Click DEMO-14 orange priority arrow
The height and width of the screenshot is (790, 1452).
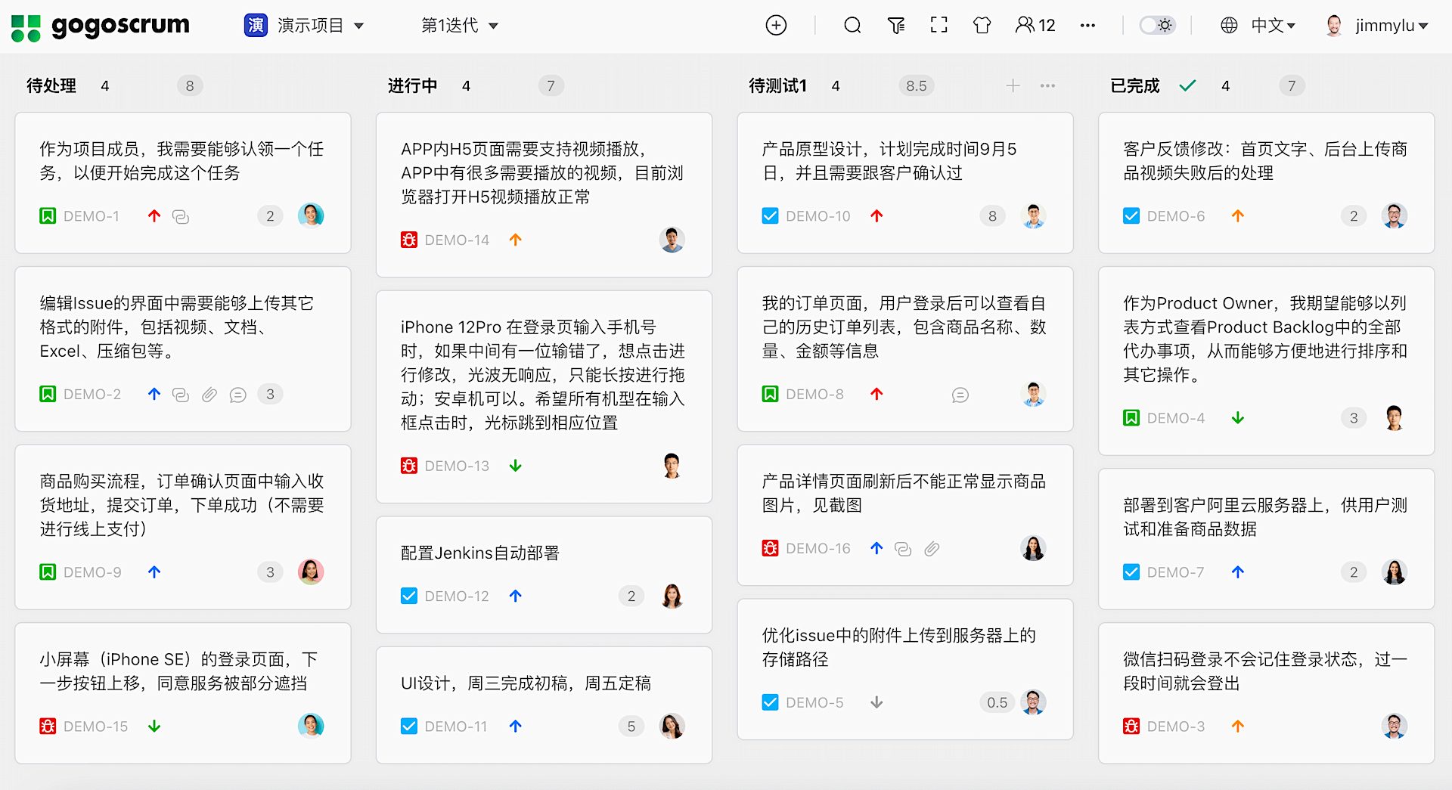coord(516,240)
